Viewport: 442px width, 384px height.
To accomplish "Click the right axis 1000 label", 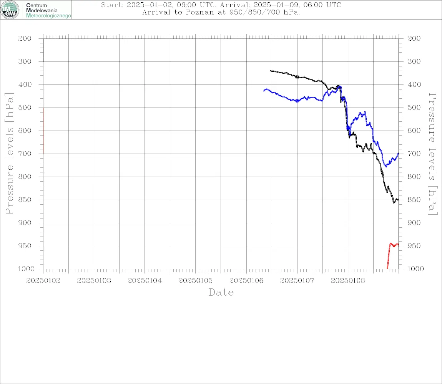I will 415,269.
